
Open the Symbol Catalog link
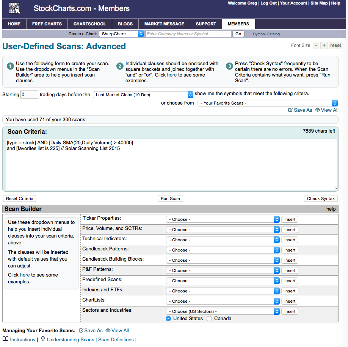click(x=266, y=34)
